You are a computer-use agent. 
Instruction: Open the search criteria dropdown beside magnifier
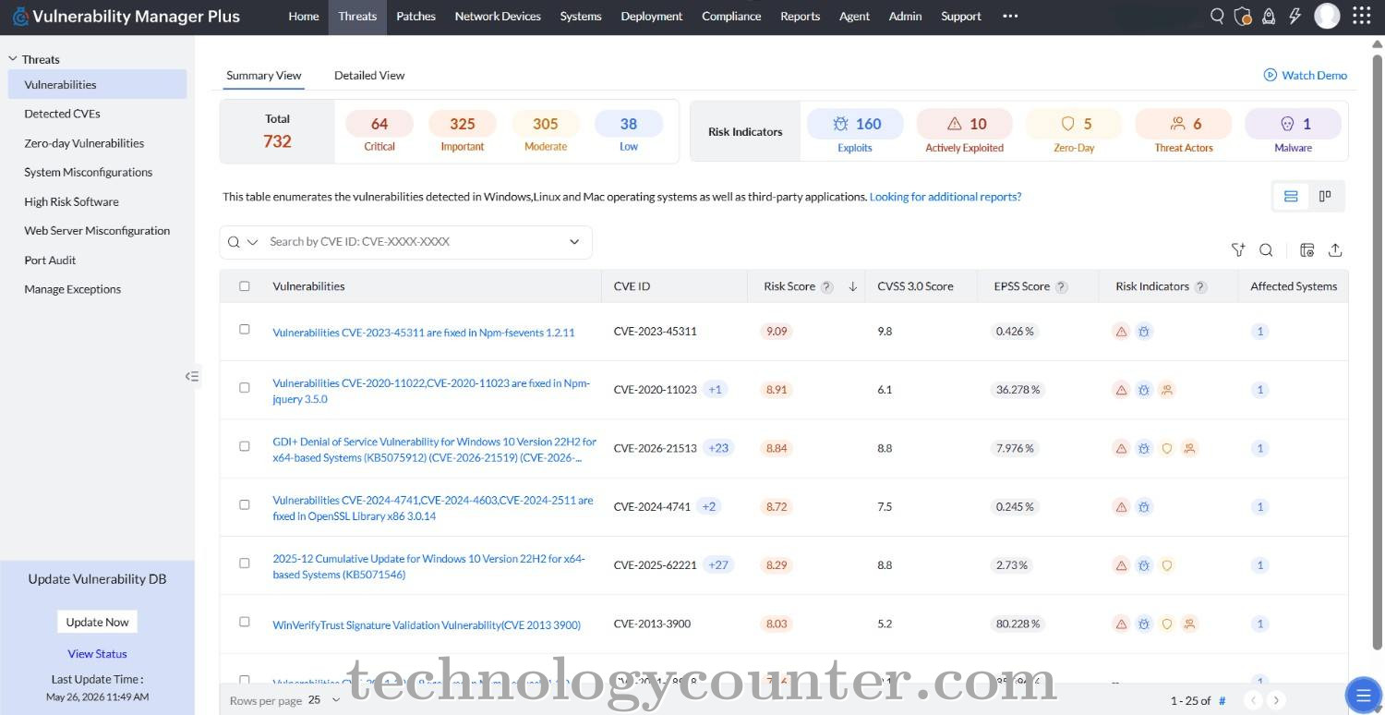pyautogui.click(x=253, y=242)
